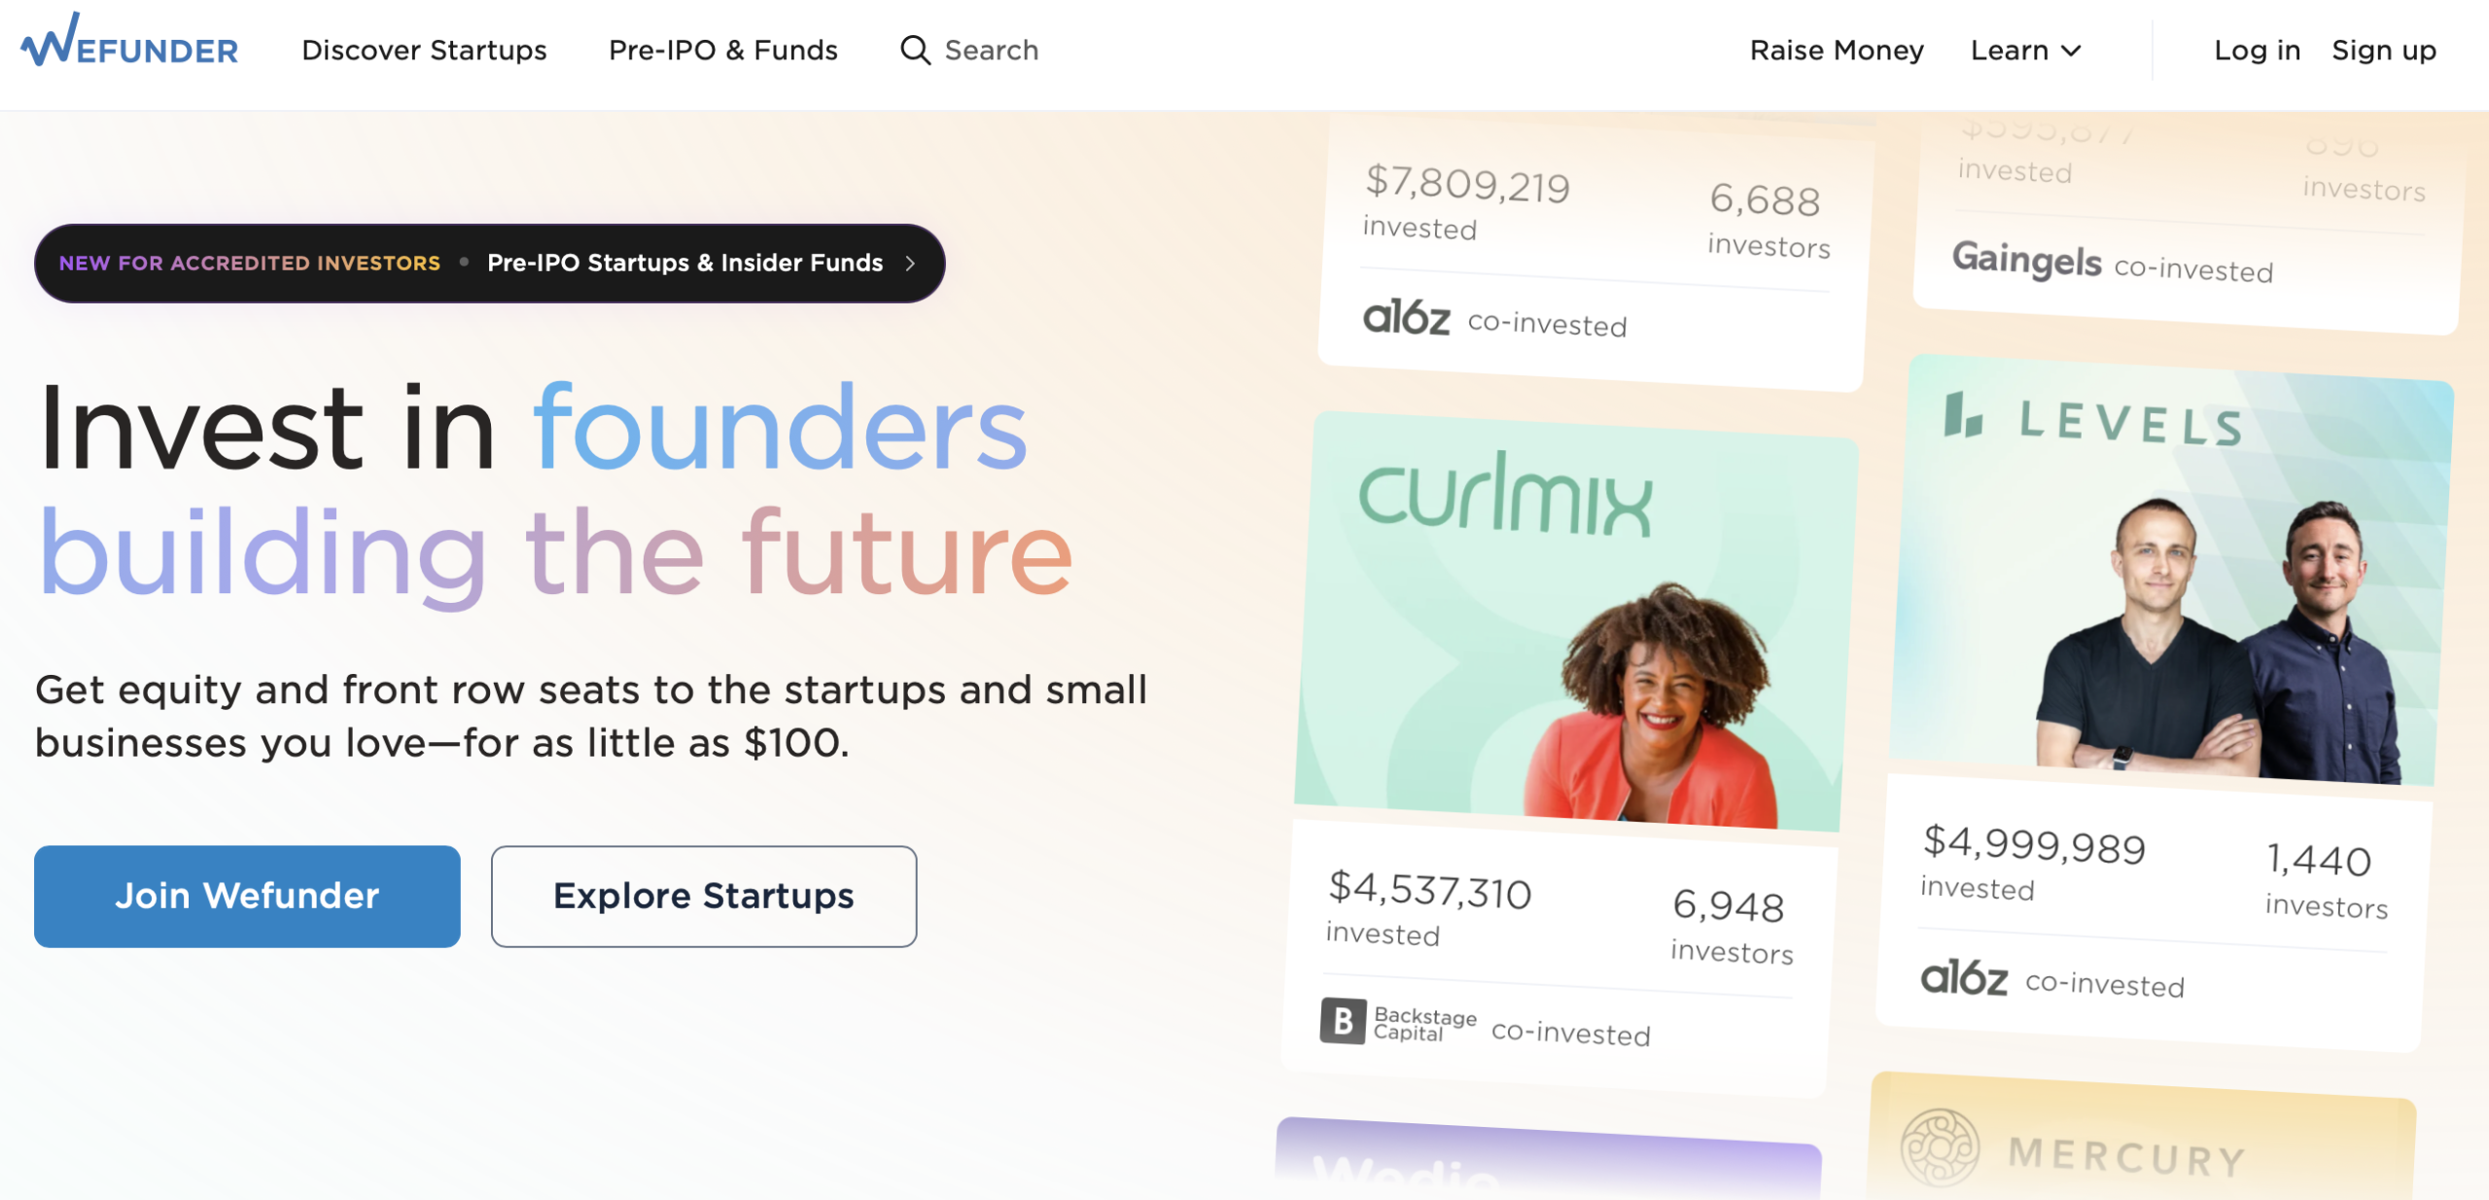Click the Gaingels co-invested logo

[x=2025, y=262]
